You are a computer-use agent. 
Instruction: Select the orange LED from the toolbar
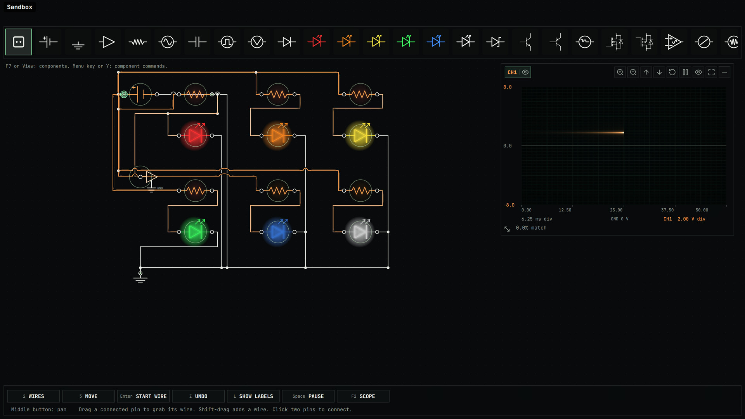point(347,42)
